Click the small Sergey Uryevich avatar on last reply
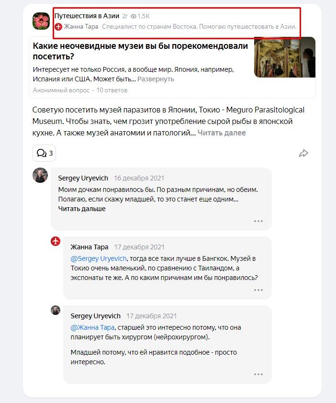336x403 pixels. (x=56, y=310)
